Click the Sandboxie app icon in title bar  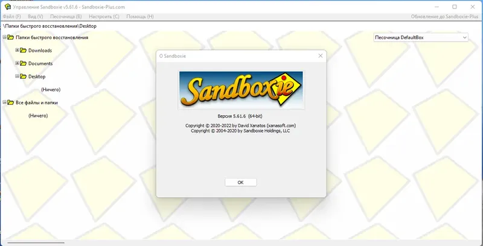(8, 7)
